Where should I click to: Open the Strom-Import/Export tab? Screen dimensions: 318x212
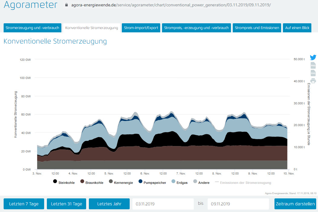pyautogui.click(x=141, y=28)
